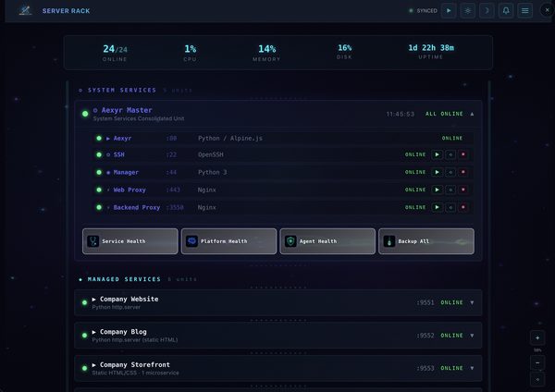This screenshot has width=555, height=392.
Task: Click the Company Website title
Action: pos(129,299)
